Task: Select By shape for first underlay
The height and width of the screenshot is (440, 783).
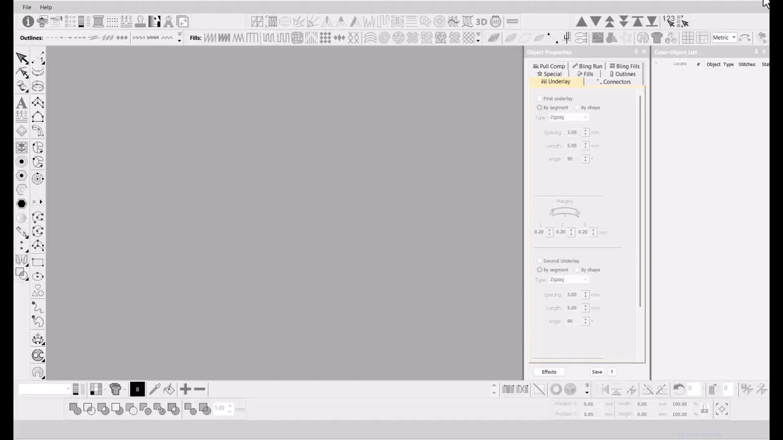Action: pos(577,108)
